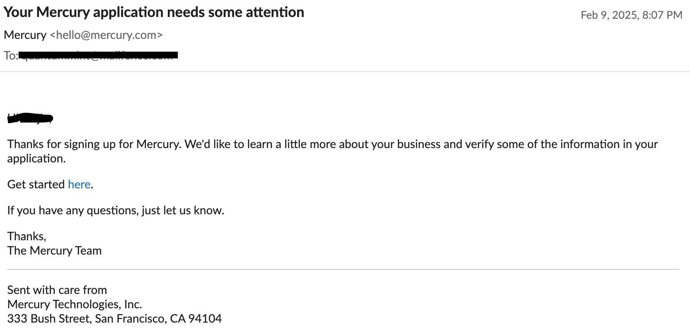Select the email subject heading
The height and width of the screenshot is (332, 690).
coord(153,12)
